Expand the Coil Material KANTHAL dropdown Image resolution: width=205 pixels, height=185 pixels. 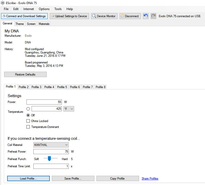(51, 145)
